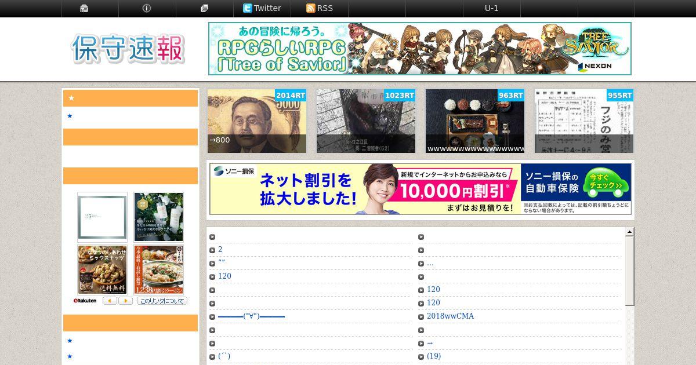Open the … ellipsis article link
696x365 pixels.
tap(430, 263)
